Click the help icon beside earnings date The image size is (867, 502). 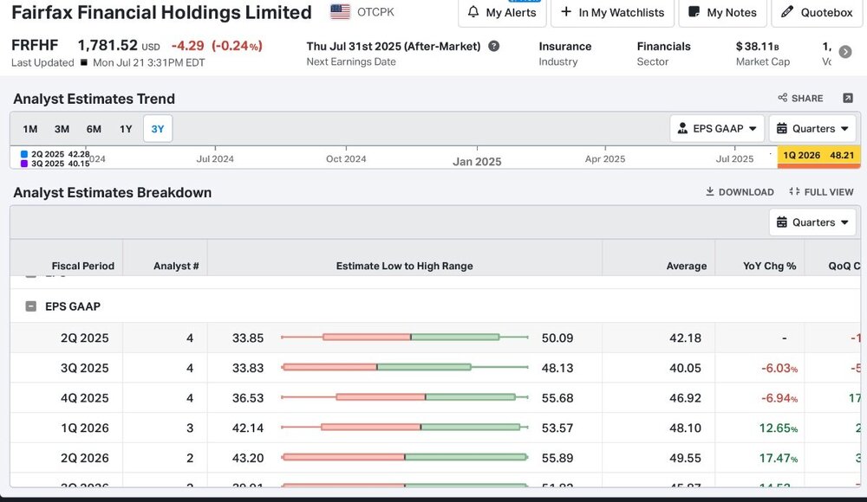(x=494, y=47)
